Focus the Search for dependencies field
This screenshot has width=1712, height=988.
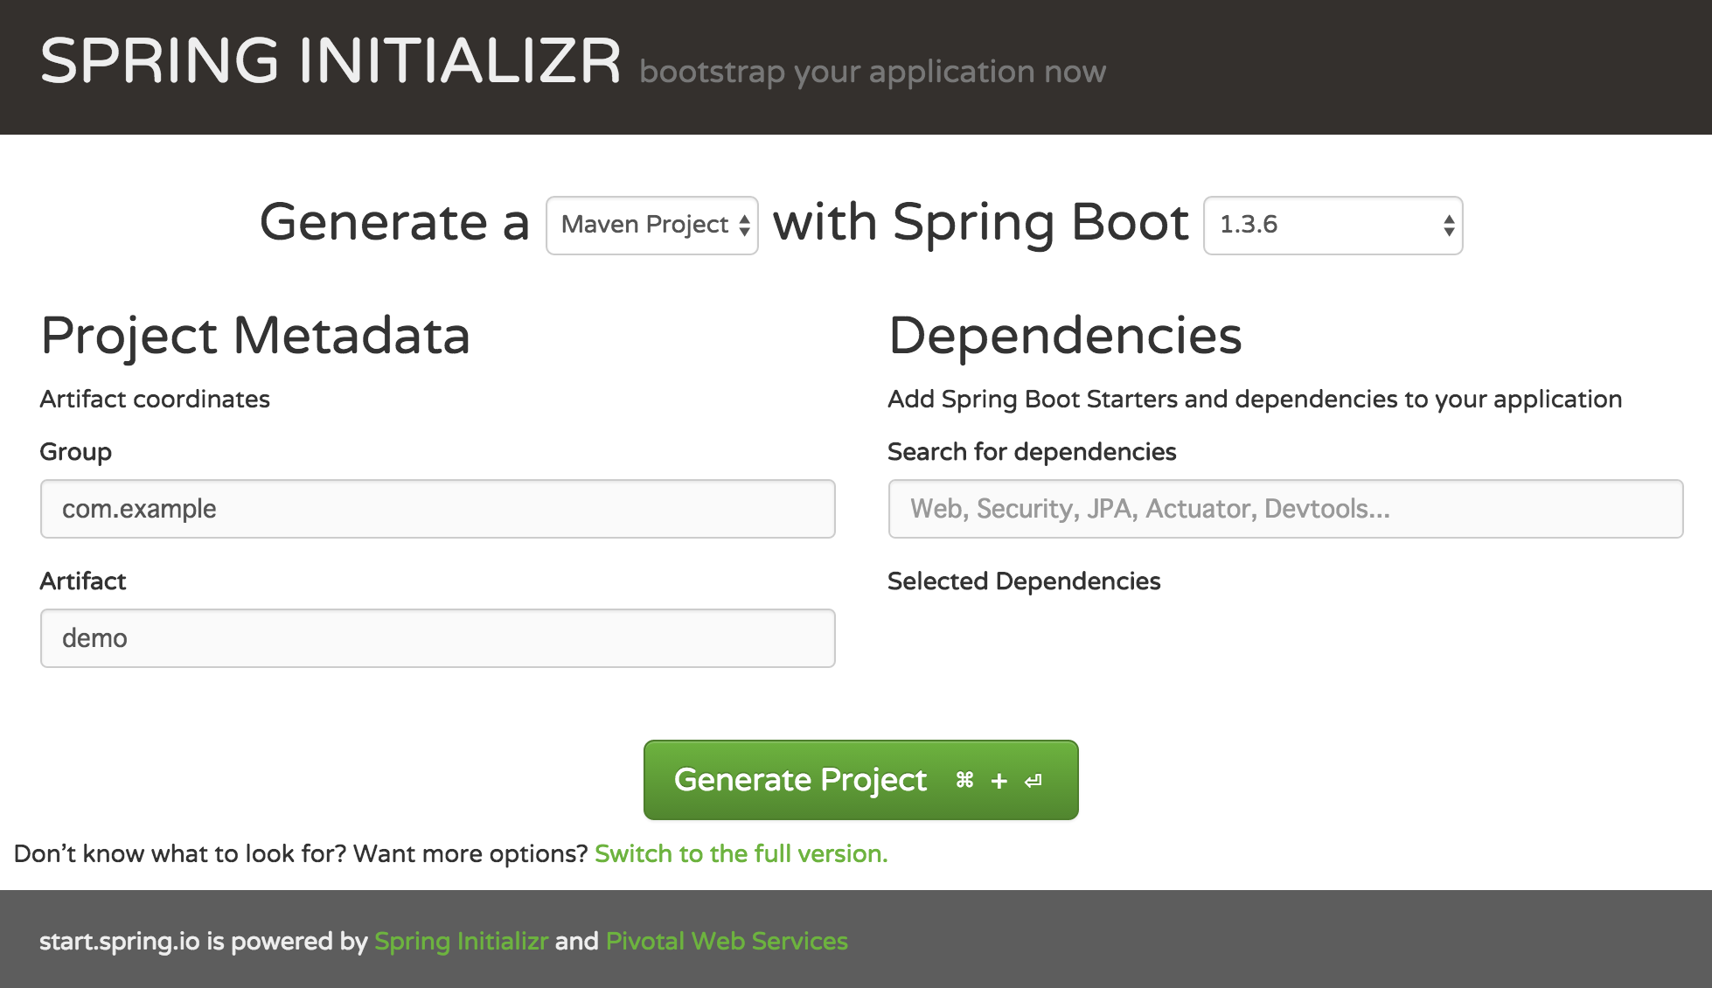click(x=1285, y=509)
